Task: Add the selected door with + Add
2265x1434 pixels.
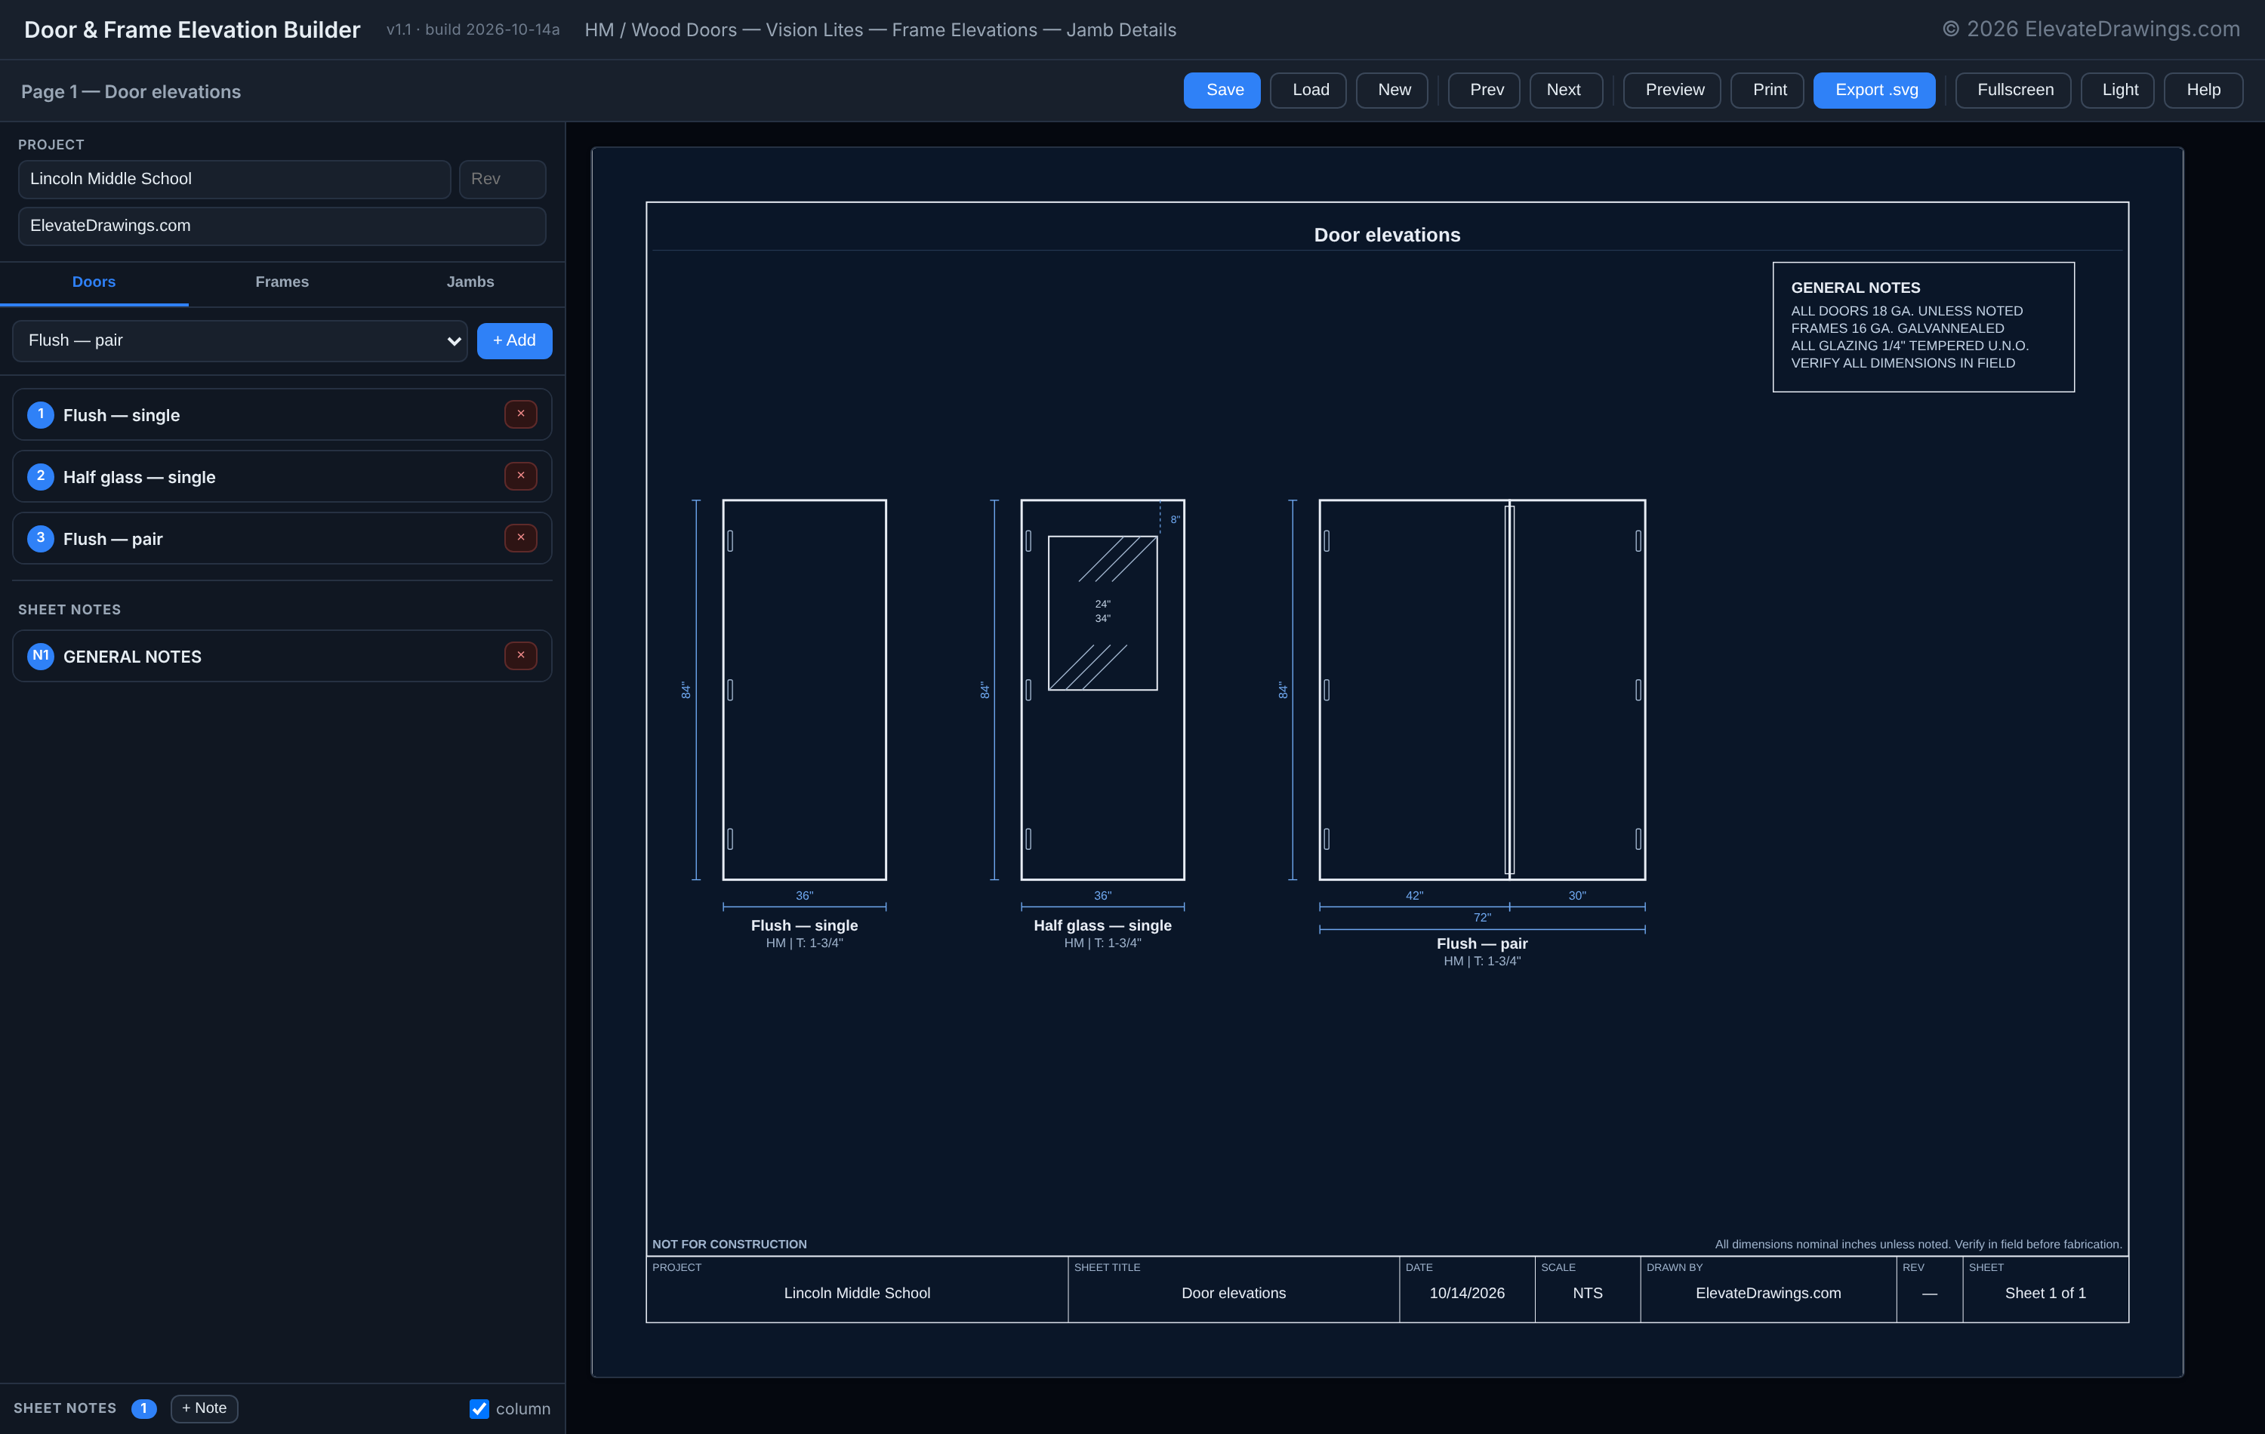Action: pyautogui.click(x=514, y=340)
